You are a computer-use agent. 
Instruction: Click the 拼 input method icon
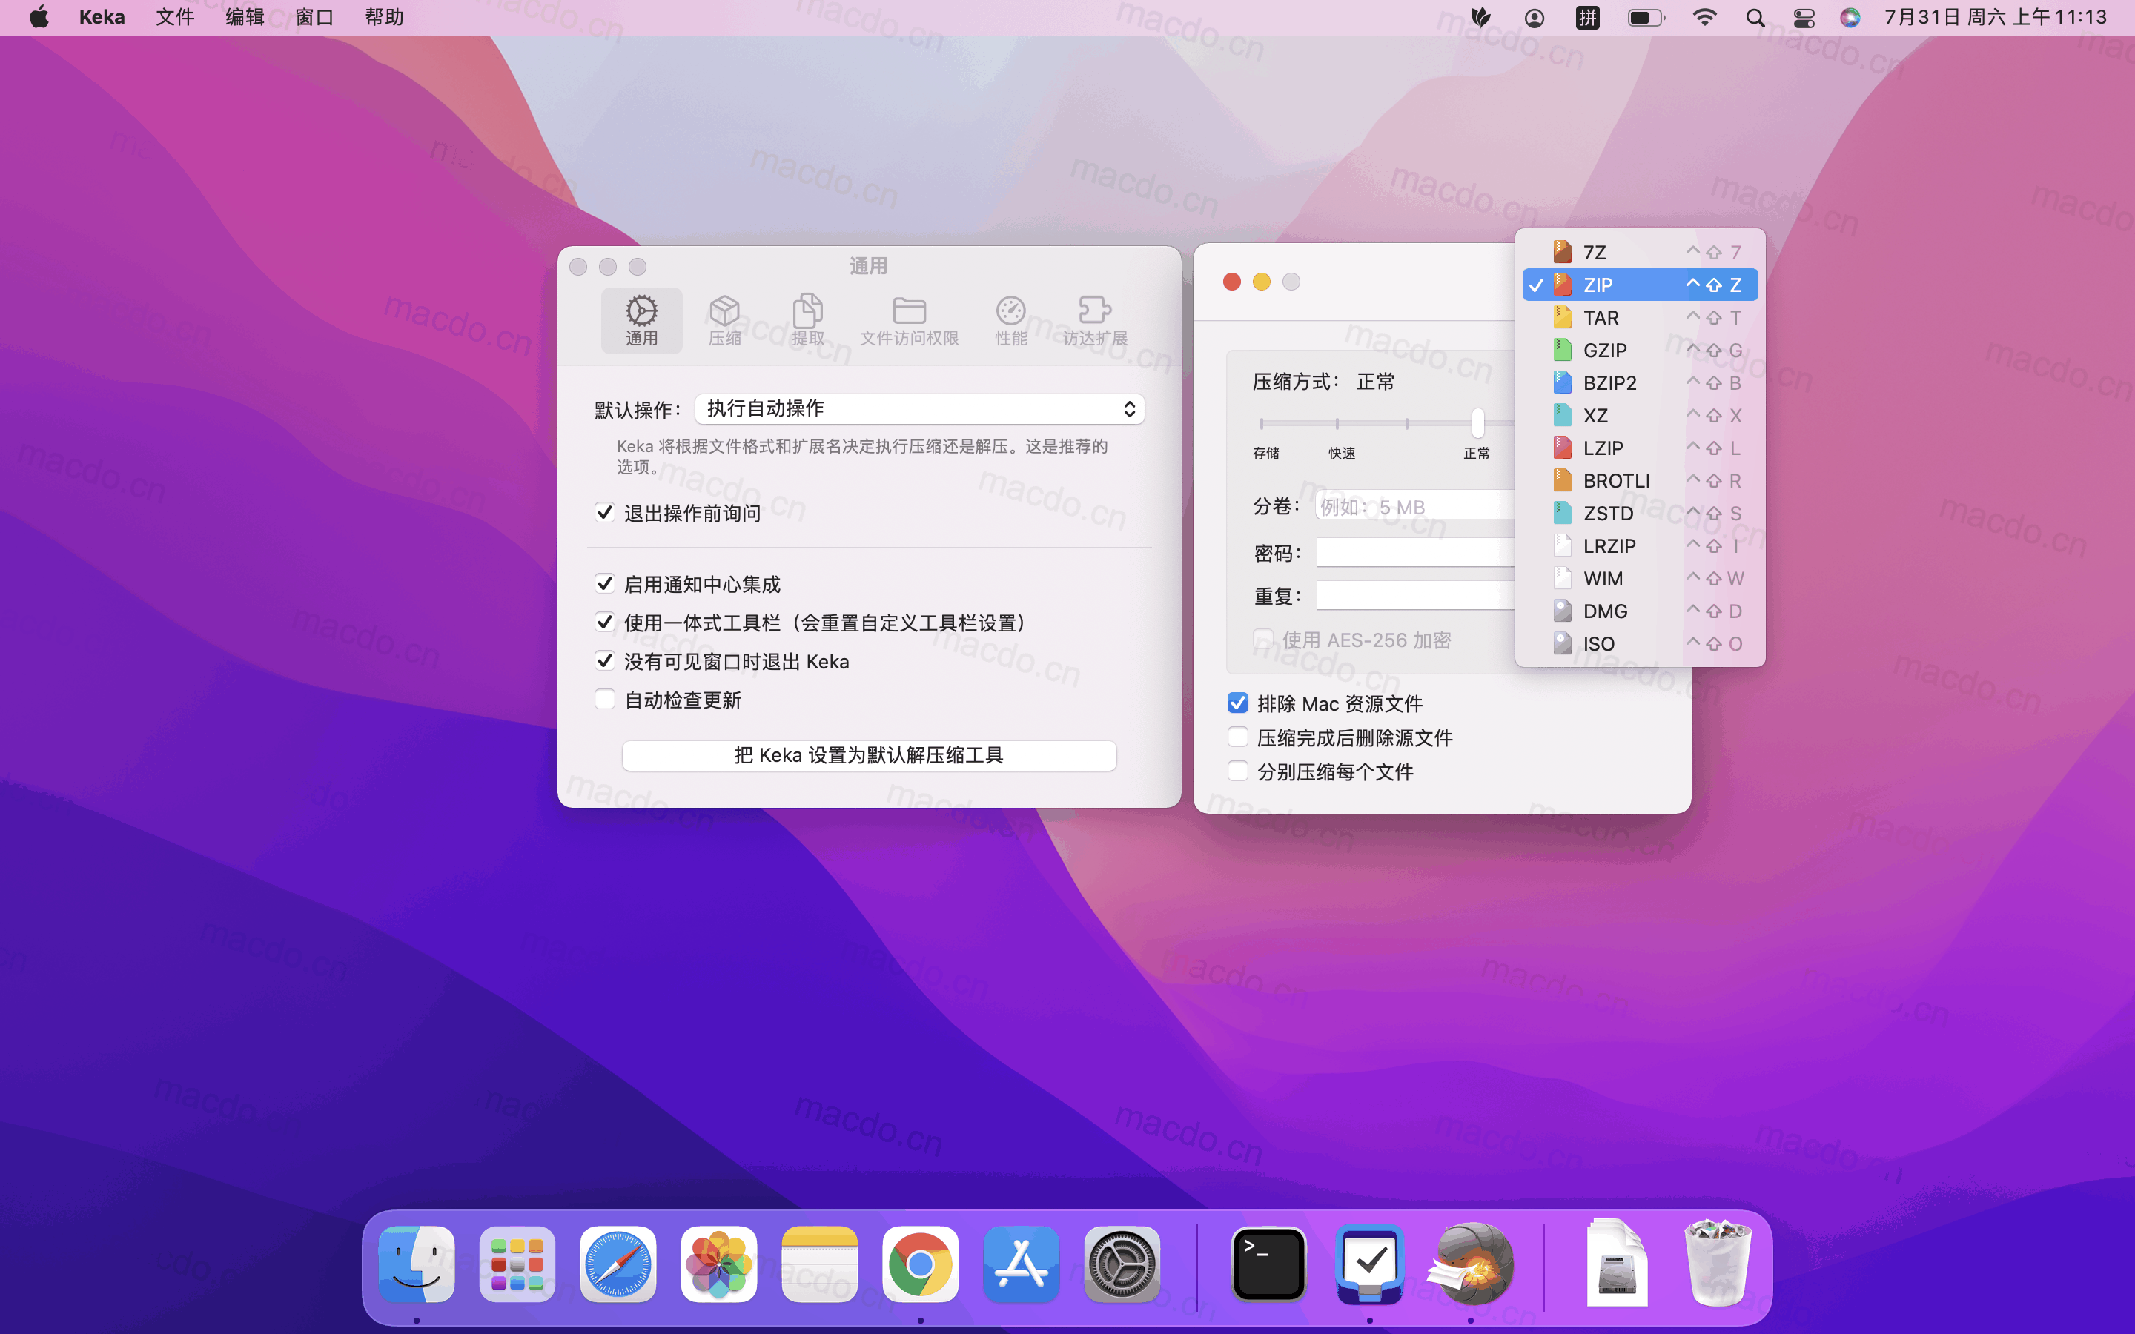tap(1588, 18)
